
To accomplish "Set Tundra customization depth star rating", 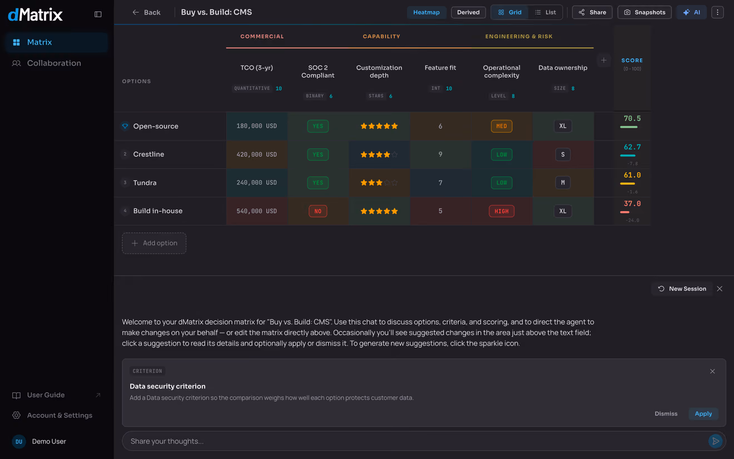I will tap(379, 183).
